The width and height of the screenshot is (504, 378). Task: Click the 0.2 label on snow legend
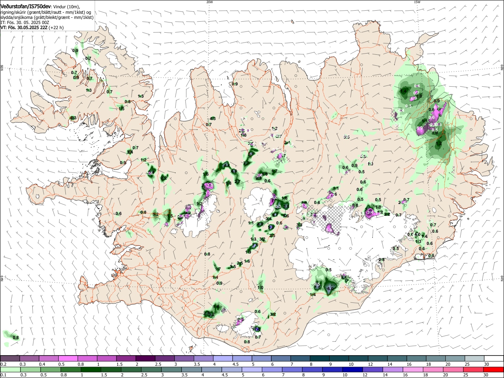click(x=3, y=364)
